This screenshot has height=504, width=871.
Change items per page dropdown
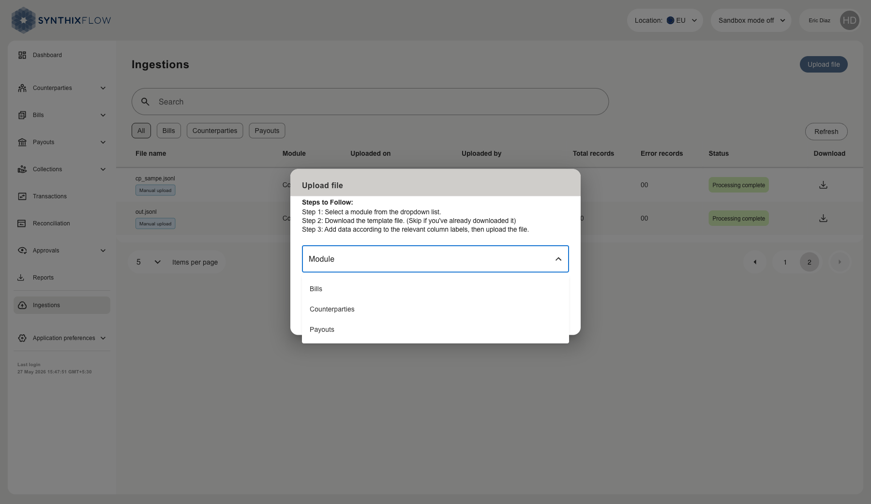point(148,262)
